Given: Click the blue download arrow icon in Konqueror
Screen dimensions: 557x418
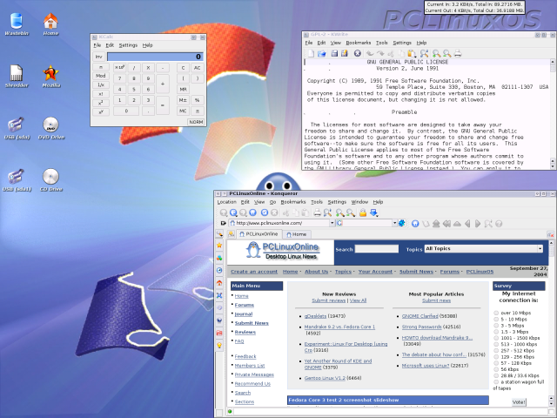Looking at the screenshot, I should (373, 212).
